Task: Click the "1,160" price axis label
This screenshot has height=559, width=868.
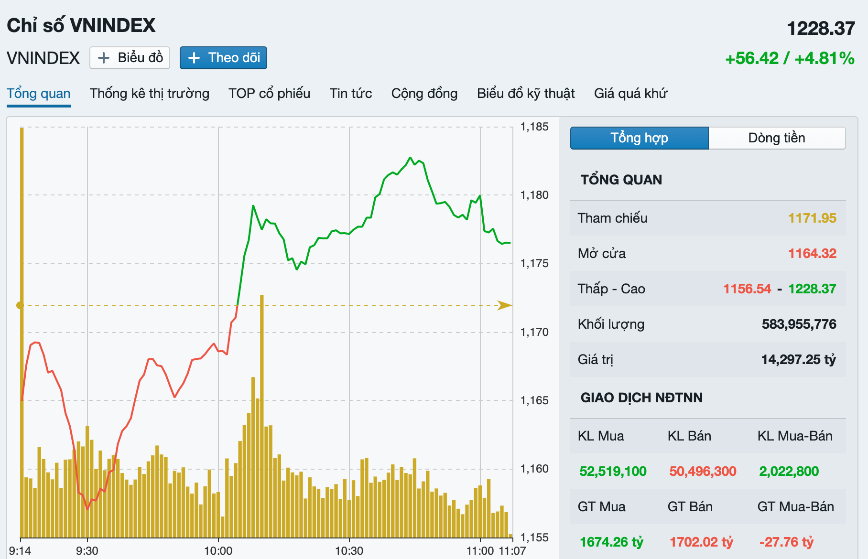Action: pyautogui.click(x=534, y=469)
